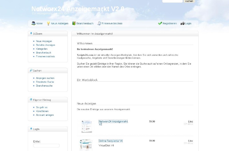Screen dimensions: 229x151
Task: Click Account anlegen in sidebar
Action: [x=45, y=115]
